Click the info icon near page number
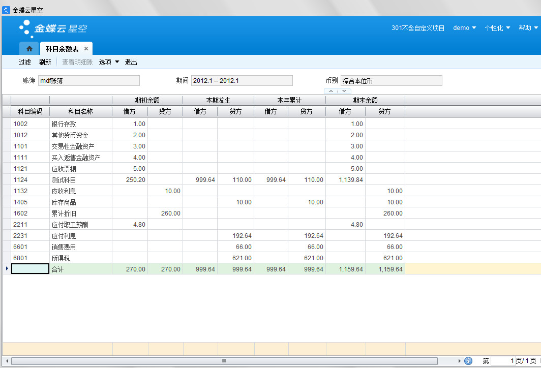This screenshot has height=368, width=541. click(468, 361)
